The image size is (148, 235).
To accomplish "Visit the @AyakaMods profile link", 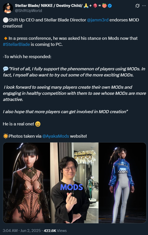I will [x=56, y=136].
